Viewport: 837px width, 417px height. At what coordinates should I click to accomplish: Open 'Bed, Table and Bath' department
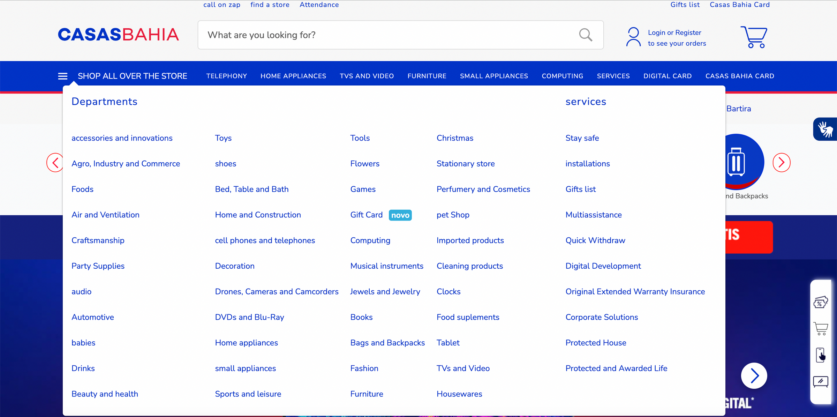coord(252,189)
